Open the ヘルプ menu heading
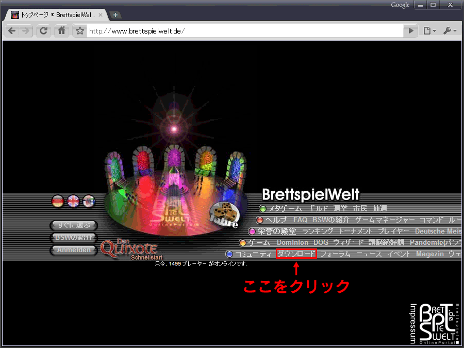The height and width of the screenshot is (348, 464). [276, 220]
